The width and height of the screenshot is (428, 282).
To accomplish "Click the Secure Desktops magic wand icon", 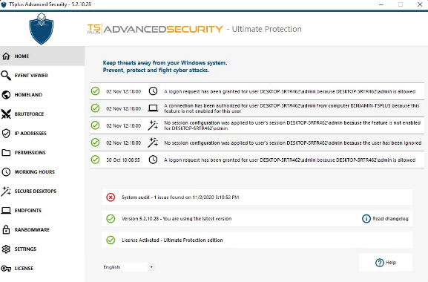I will 6,191.
